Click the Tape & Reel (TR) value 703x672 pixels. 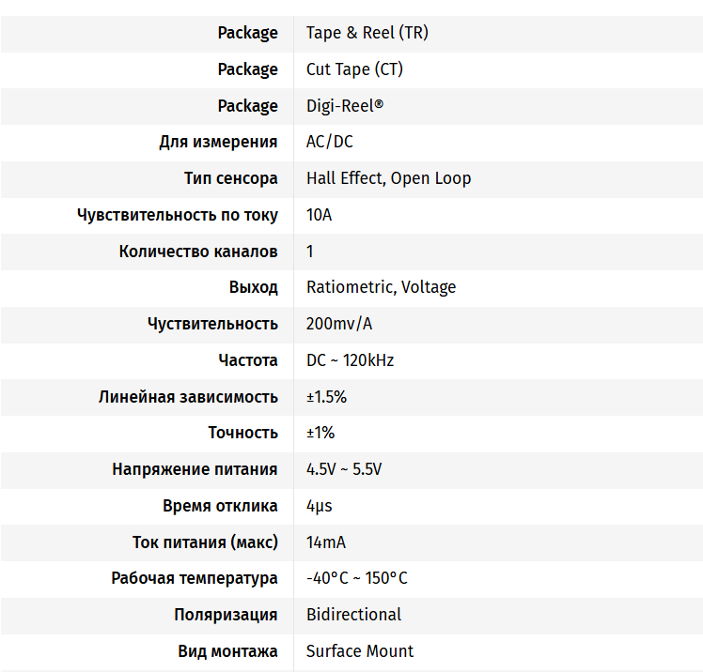click(367, 33)
